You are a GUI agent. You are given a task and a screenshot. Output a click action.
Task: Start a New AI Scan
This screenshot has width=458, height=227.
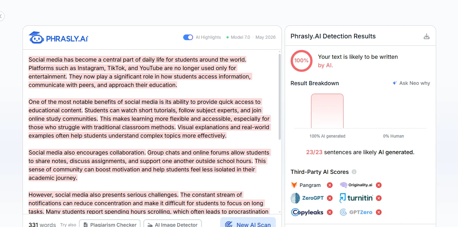[x=248, y=223]
